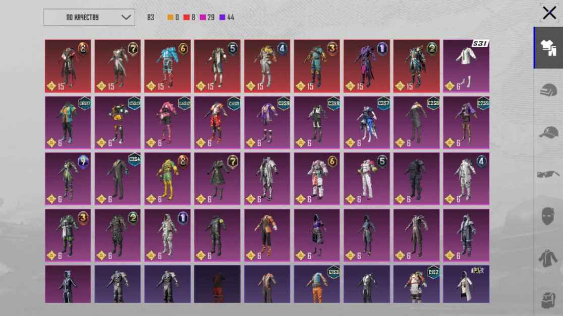Pick the outfit labeled C2S6
The image size is (563, 316).
[417, 122]
